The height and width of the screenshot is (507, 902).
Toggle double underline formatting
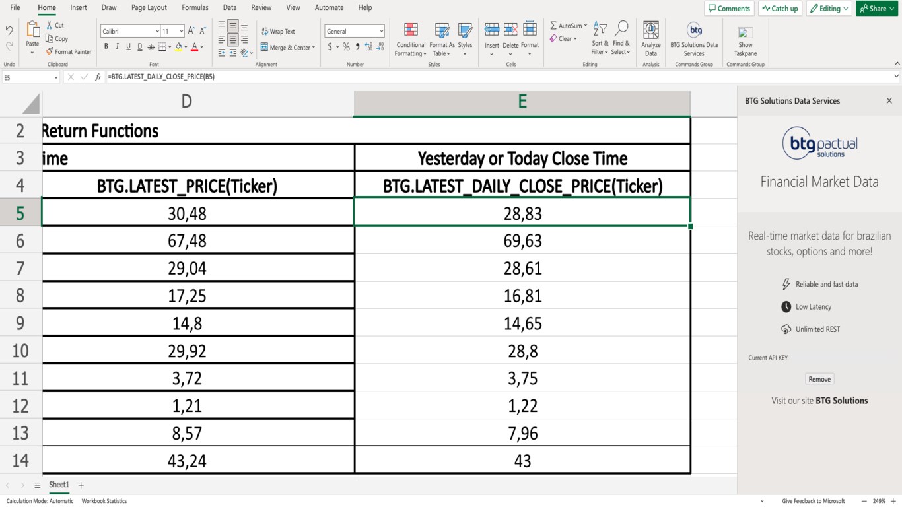point(139,47)
